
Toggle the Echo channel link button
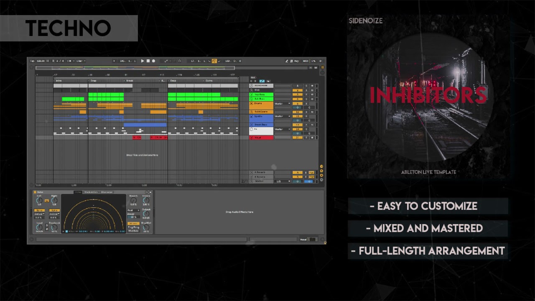coord(47,201)
